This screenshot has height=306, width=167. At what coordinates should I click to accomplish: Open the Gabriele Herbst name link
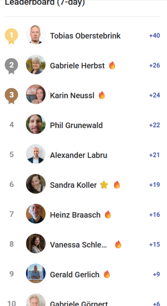(x=77, y=65)
